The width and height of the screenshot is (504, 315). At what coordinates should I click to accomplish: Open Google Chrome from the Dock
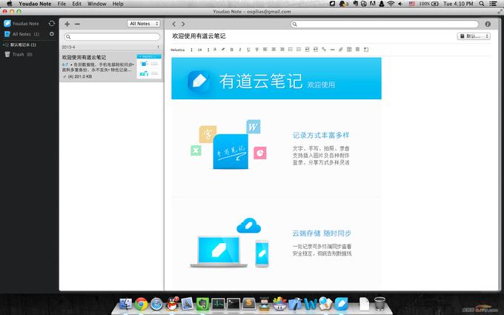[x=141, y=304]
